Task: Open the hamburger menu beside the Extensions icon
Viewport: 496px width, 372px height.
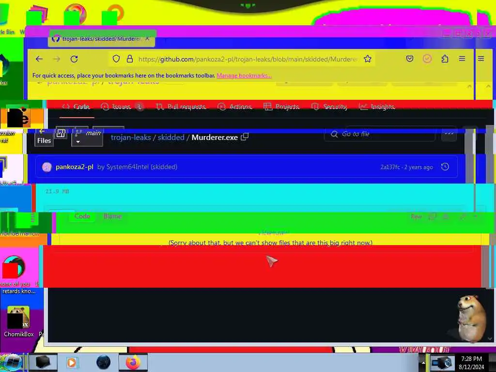Action: 462,59
